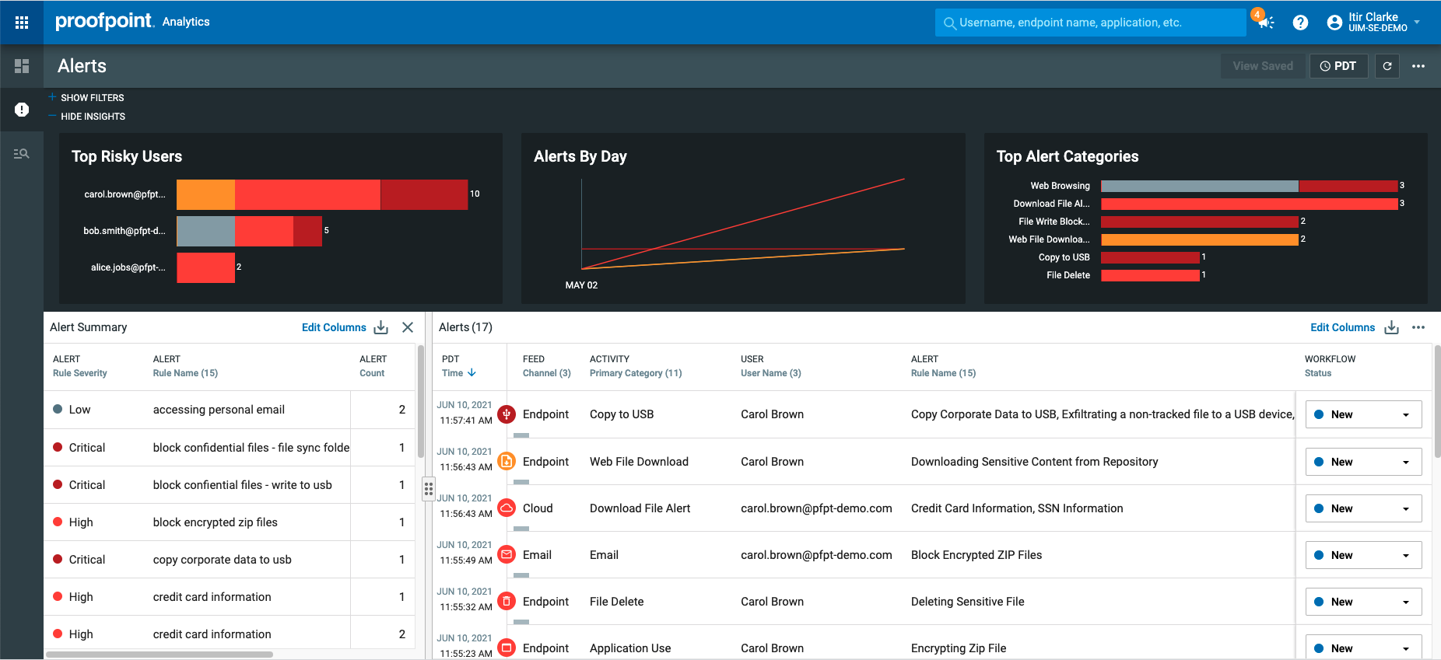The height and width of the screenshot is (660, 1441).
Task: Download the Alert Summary table
Action: pyautogui.click(x=380, y=327)
